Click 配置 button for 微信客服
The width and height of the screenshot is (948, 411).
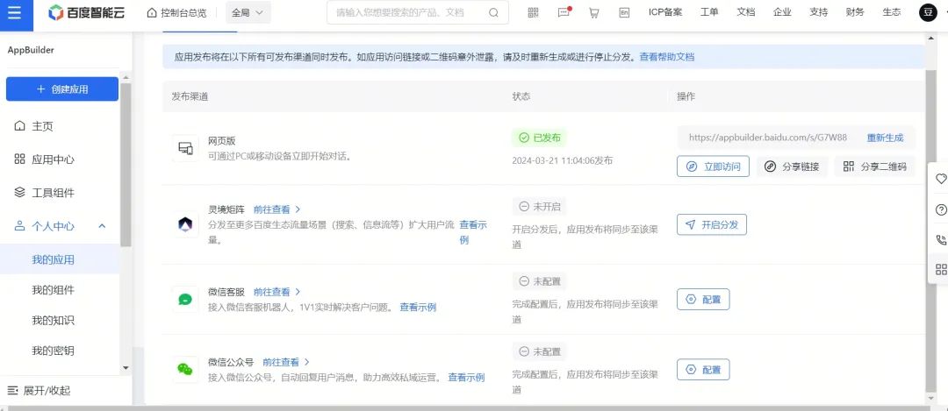tap(703, 300)
